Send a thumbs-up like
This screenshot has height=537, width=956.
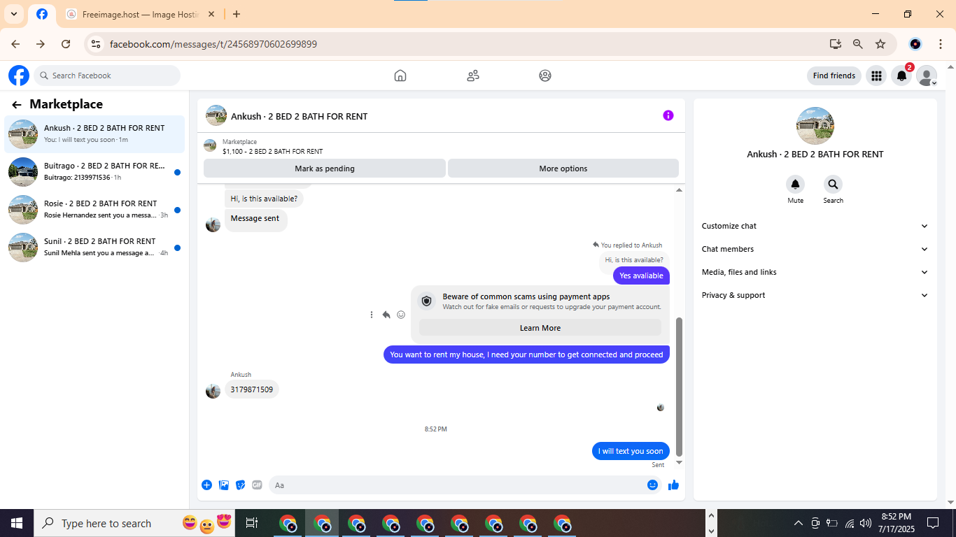click(x=673, y=485)
